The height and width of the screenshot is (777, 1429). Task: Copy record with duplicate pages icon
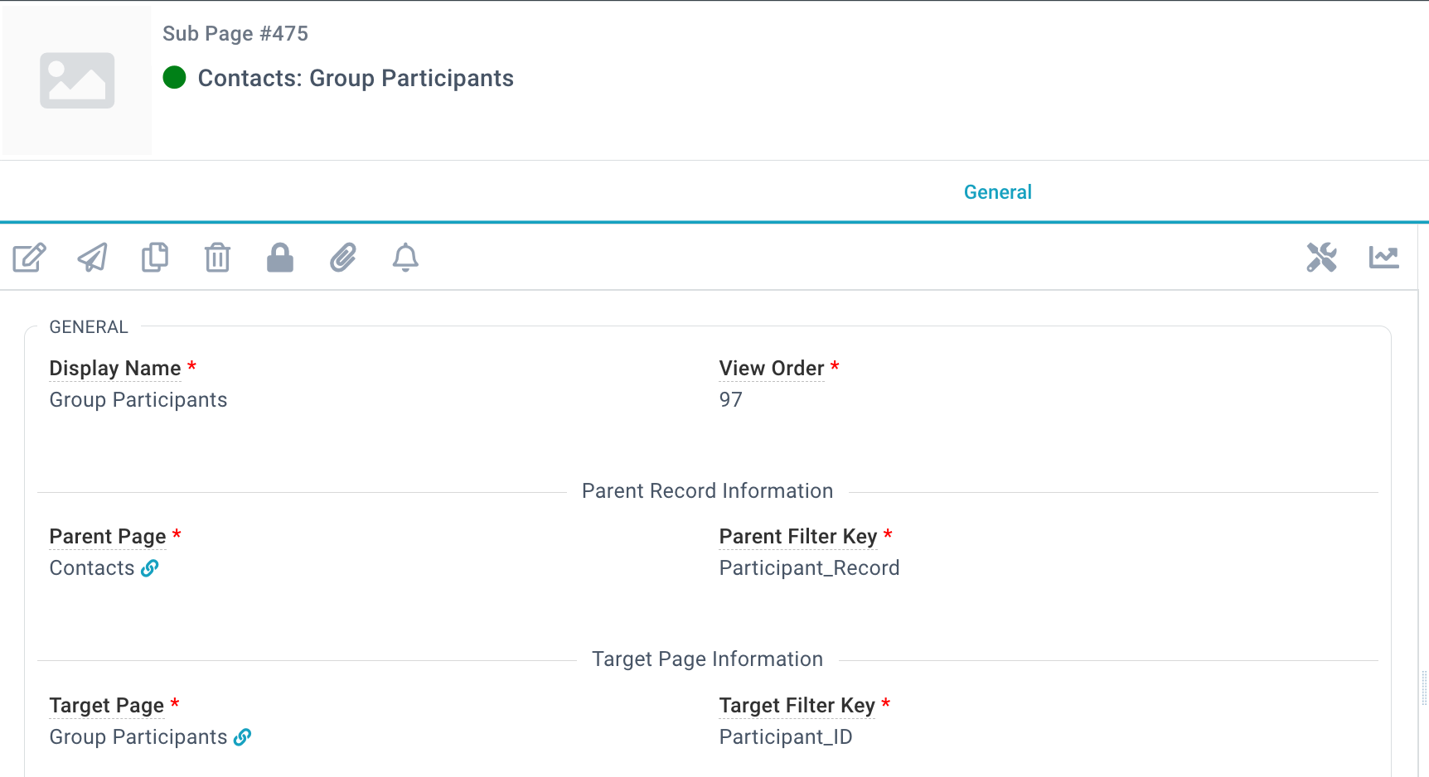[x=155, y=258]
